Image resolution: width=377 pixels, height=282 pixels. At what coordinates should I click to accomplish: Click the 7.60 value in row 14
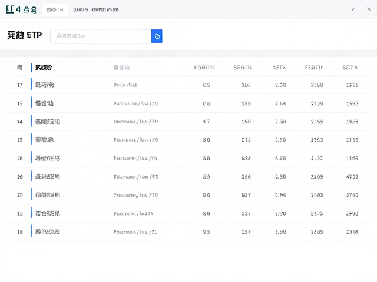[x=280, y=122]
